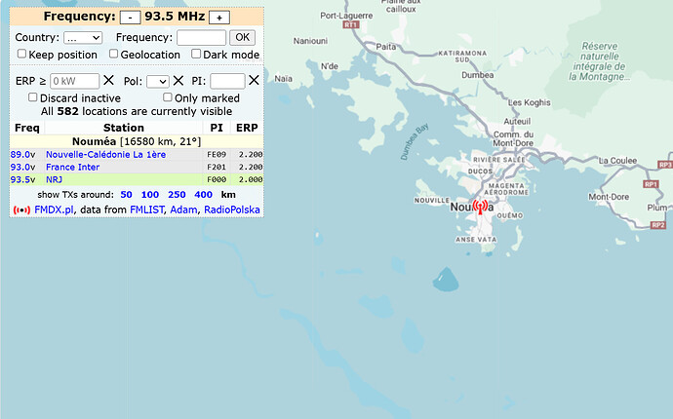The image size is (673, 419).
Task: Open the Country dropdown
Action: coord(83,37)
